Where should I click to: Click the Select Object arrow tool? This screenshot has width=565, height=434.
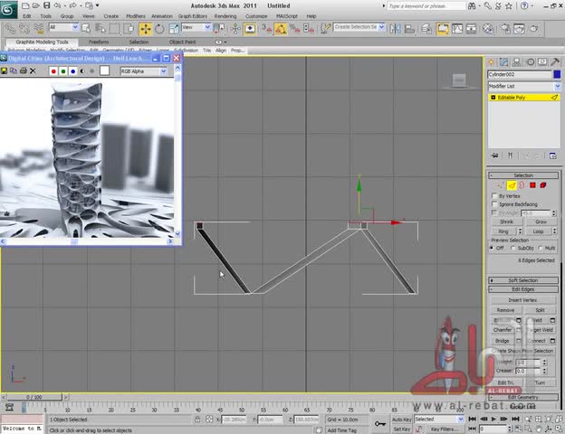pyautogui.click(x=86, y=29)
